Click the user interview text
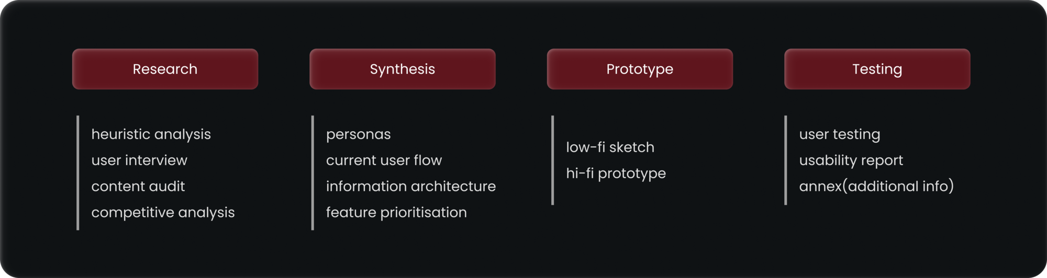The image size is (1047, 278). coord(139,160)
